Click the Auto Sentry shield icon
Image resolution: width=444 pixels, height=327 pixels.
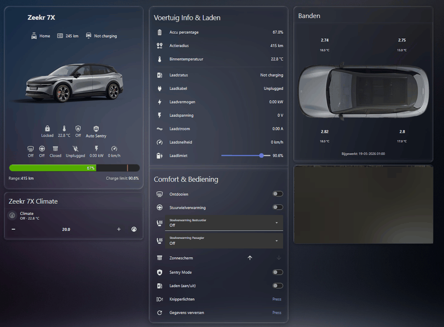[96, 129]
